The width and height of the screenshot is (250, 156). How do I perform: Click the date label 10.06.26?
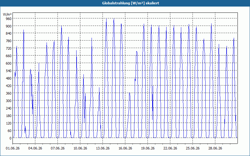click(x=80, y=149)
